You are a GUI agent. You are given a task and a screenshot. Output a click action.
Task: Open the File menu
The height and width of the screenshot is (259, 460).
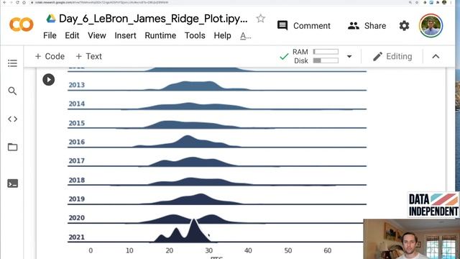50,35
